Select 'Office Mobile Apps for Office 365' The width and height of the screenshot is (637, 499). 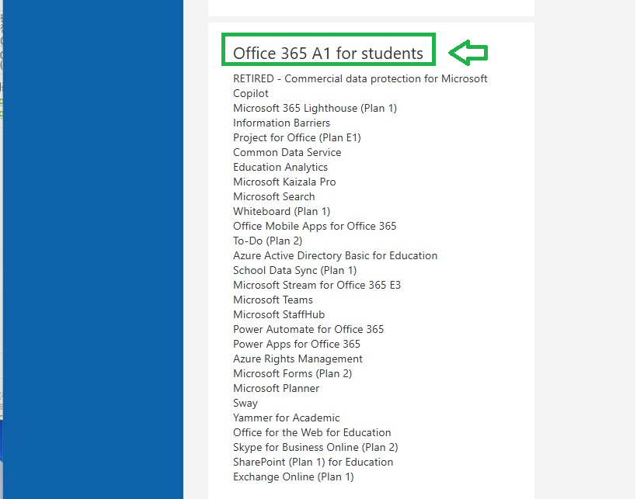click(x=315, y=227)
